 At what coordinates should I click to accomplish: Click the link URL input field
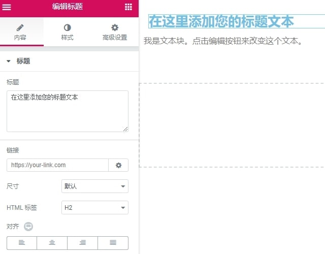(57, 165)
